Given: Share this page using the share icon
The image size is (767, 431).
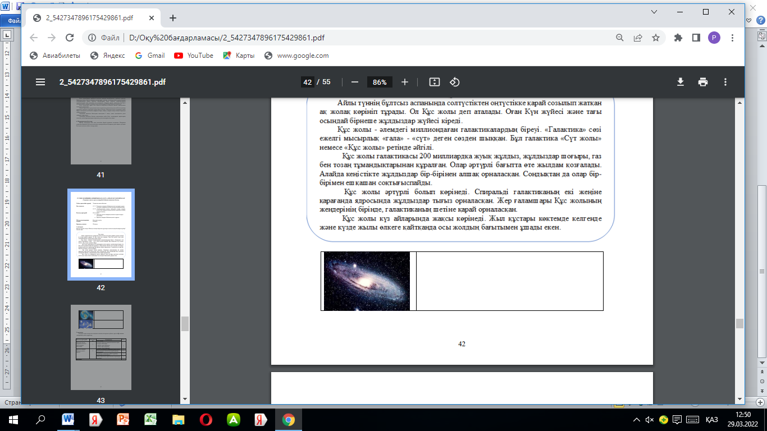Looking at the screenshot, I should 638,38.
